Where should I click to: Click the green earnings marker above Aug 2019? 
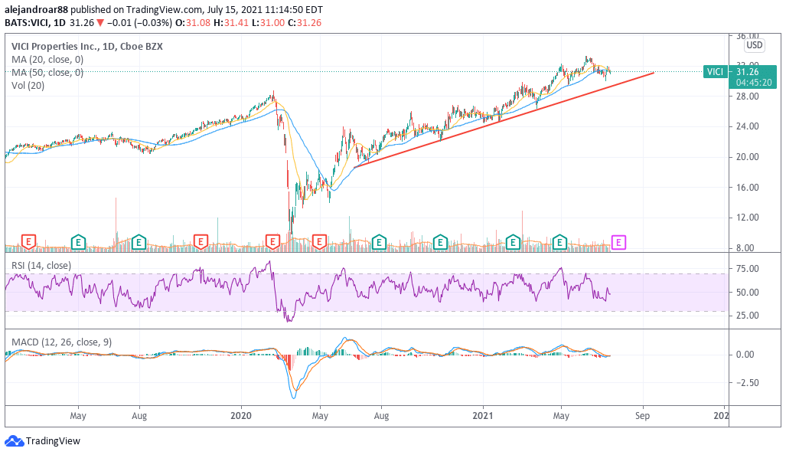[x=139, y=243]
